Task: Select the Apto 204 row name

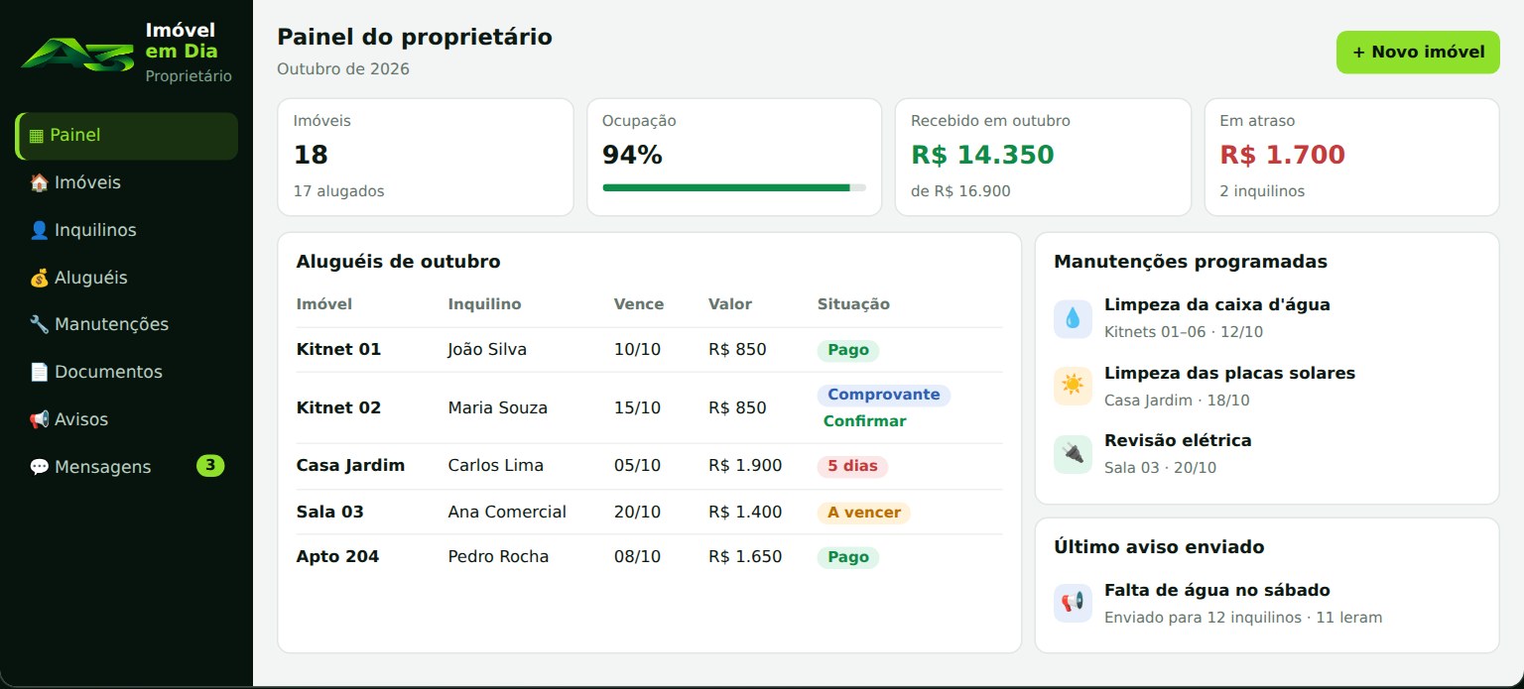Action: pyautogui.click(x=338, y=557)
